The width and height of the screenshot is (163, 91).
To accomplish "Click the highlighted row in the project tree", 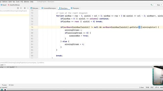I will [15, 15].
